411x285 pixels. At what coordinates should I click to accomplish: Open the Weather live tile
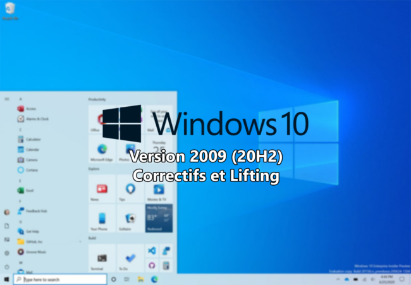159,218
